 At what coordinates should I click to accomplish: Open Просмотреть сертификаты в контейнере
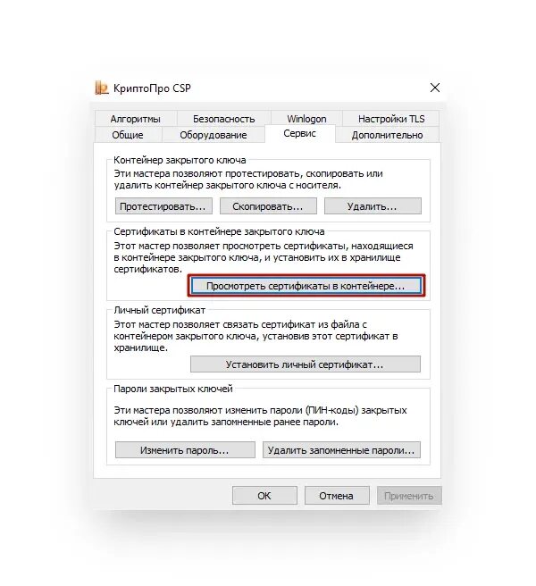(x=306, y=286)
